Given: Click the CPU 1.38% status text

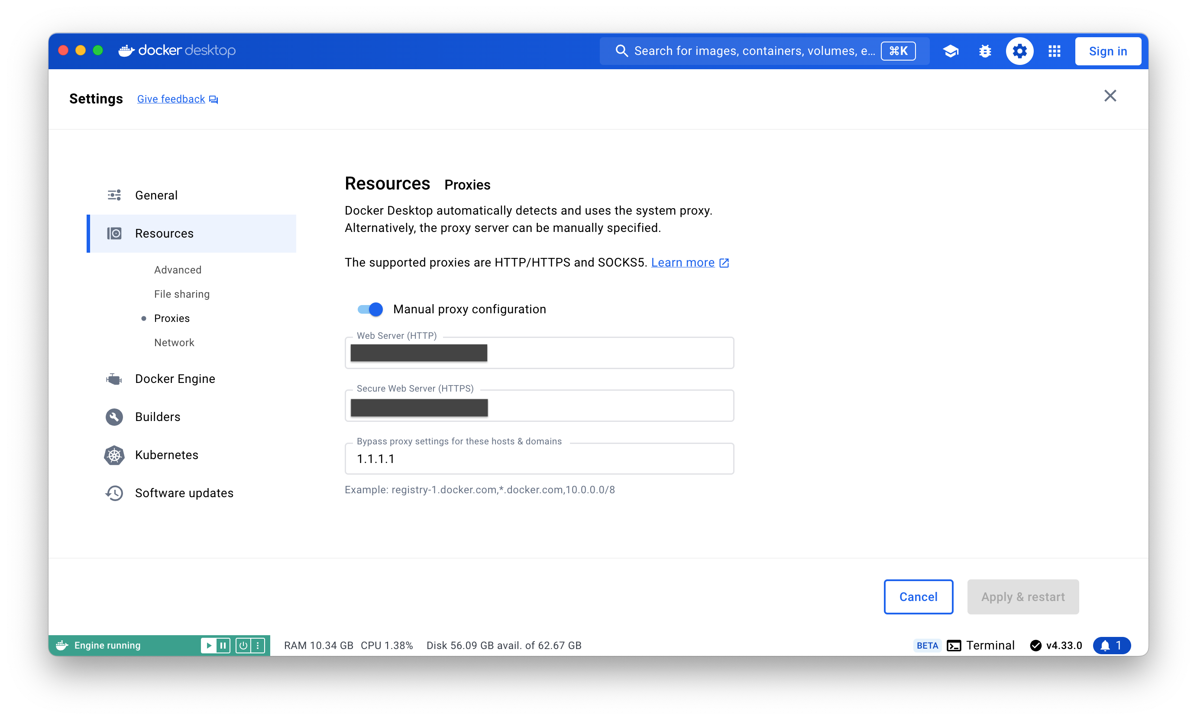Looking at the screenshot, I should [x=387, y=646].
